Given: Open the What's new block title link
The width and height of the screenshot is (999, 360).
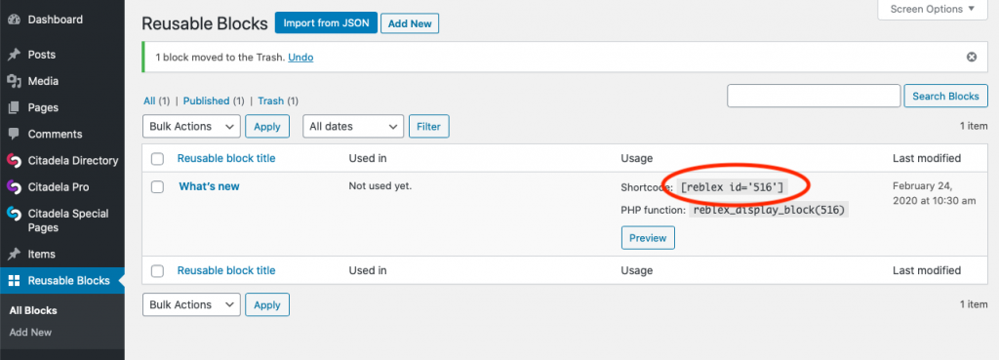Looking at the screenshot, I should (x=209, y=186).
